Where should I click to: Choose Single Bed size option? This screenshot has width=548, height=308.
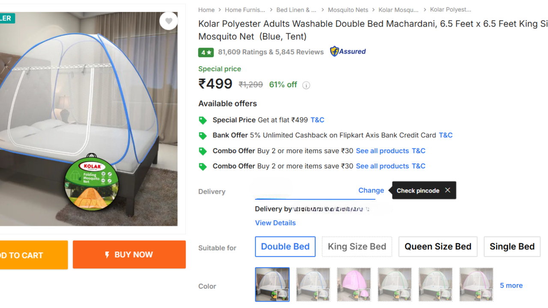pos(512,247)
